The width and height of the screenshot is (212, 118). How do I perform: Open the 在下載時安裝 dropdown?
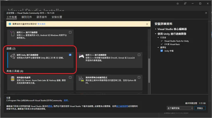pyautogui.click(x=180, y=108)
